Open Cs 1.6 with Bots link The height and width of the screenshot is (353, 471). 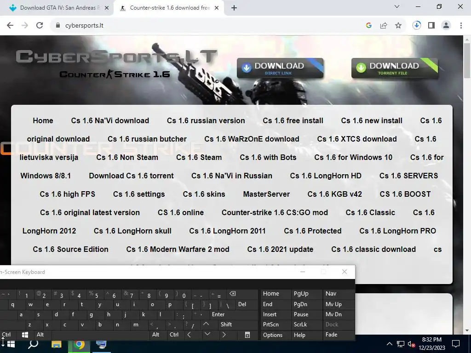click(x=268, y=157)
